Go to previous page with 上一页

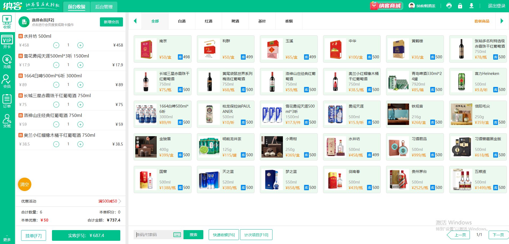[x=458, y=235]
